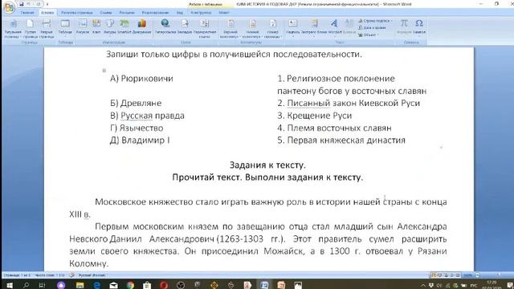Click the language indicator Русский in status bar
This screenshot has width=514, height=289.
[92, 275]
